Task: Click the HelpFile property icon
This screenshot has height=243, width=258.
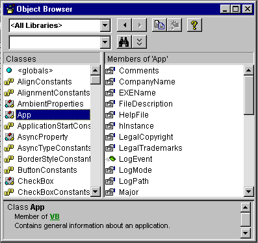Action: tap(110, 115)
